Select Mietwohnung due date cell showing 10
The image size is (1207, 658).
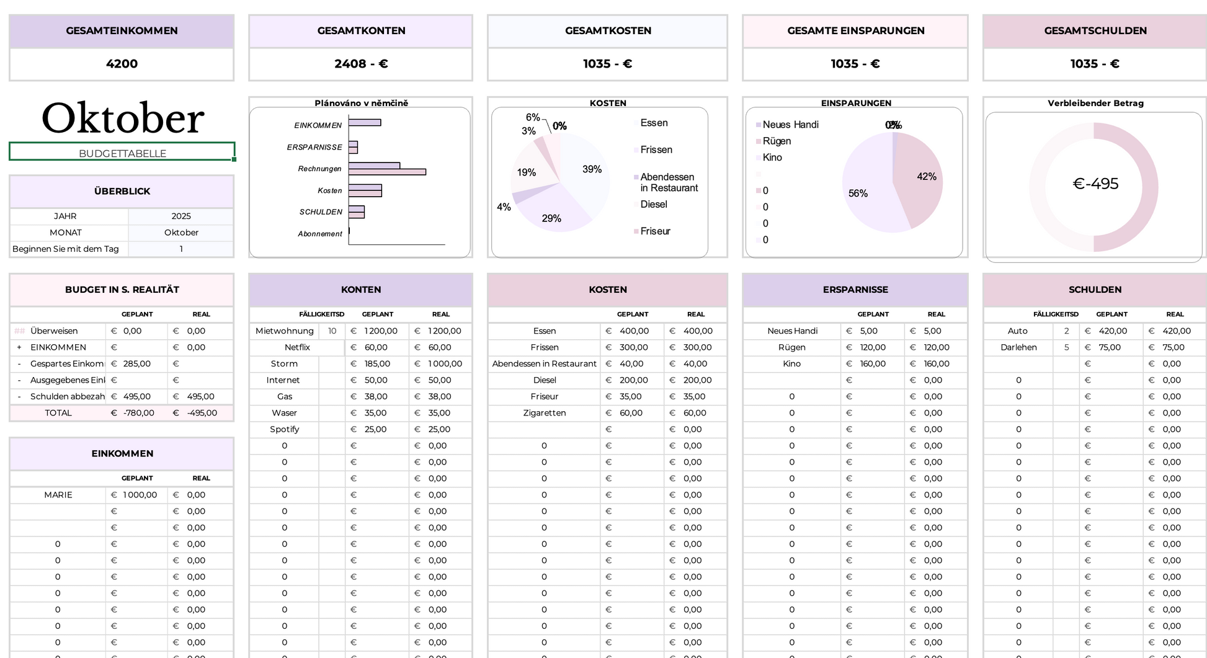(x=332, y=331)
